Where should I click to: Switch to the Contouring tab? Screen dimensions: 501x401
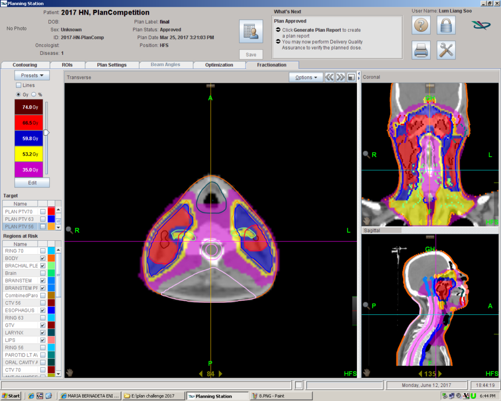(24, 65)
